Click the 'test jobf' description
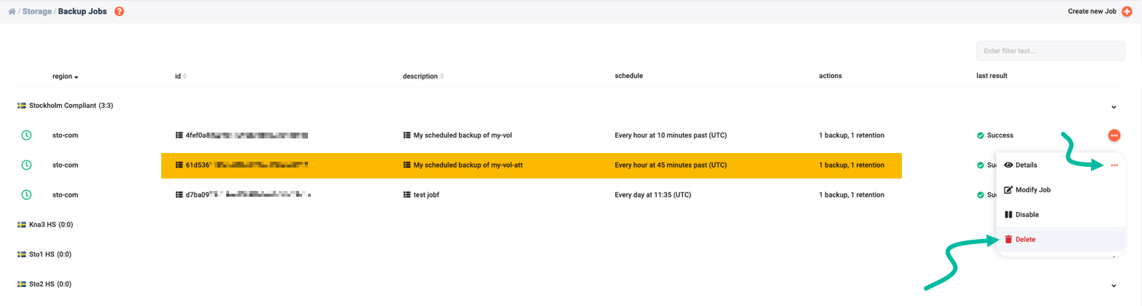This screenshot has height=306, width=1142. (x=426, y=195)
